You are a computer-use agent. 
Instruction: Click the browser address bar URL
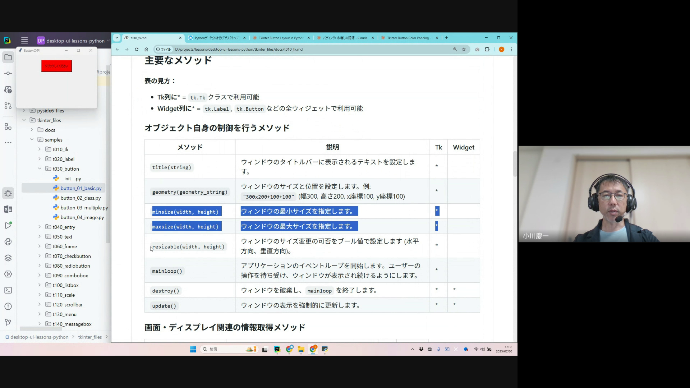(x=239, y=49)
